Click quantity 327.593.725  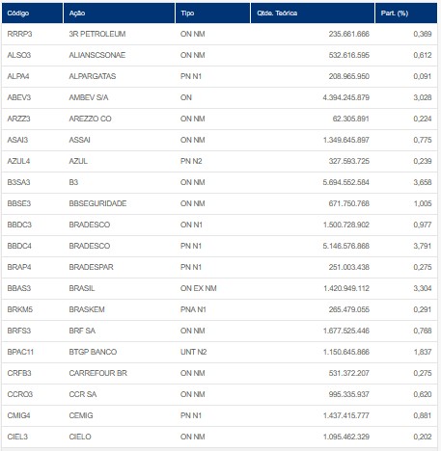click(349, 161)
